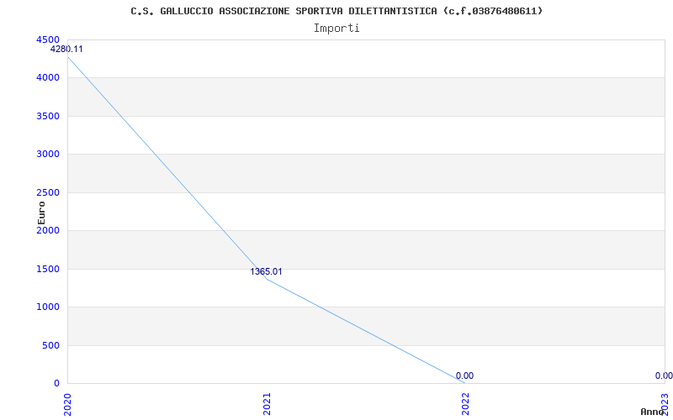Select the Importi subtitle text
The height and width of the screenshot is (420, 673).
coord(336,29)
